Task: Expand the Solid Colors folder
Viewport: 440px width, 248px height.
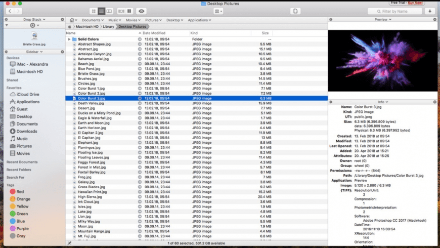Action: (x=69, y=39)
